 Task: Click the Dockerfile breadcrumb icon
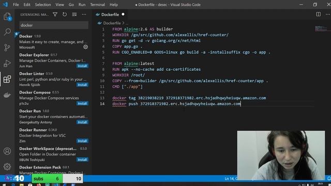[x=100, y=23]
